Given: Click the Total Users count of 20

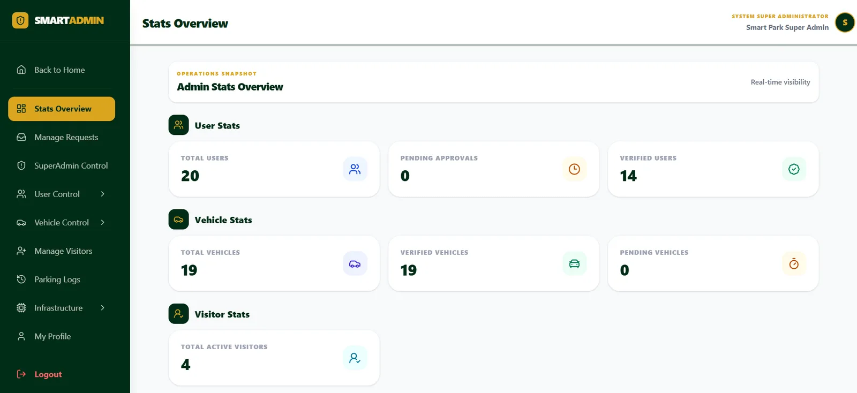Looking at the screenshot, I should [190, 176].
